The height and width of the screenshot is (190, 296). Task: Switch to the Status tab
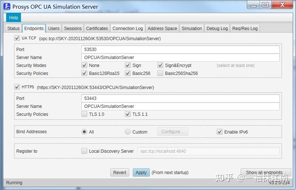pyautogui.click(x=13, y=29)
